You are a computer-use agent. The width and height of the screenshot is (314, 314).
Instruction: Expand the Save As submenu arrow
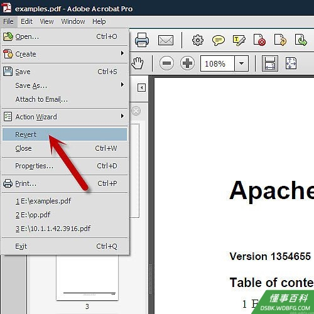pyautogui.click(x=122, y=85)
